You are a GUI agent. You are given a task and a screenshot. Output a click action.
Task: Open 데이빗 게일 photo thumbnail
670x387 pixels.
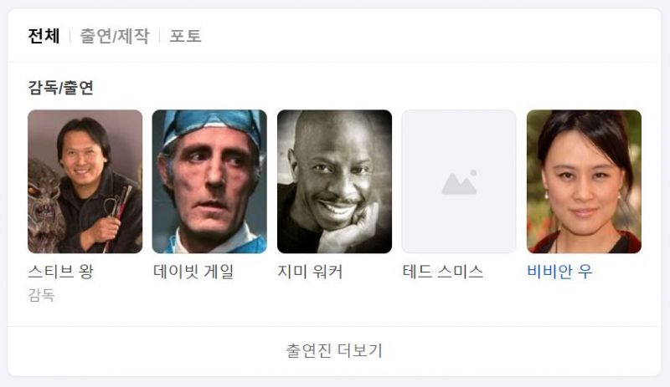pos(209,181)
